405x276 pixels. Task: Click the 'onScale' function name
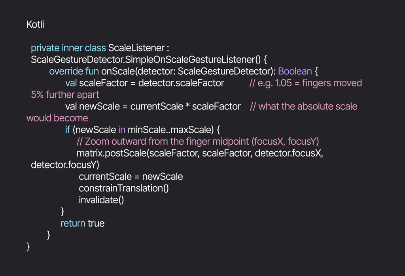pos(118,71)
